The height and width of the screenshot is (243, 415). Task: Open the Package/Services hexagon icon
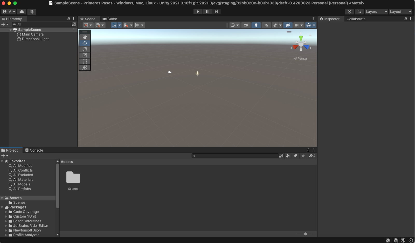[32, 12]
